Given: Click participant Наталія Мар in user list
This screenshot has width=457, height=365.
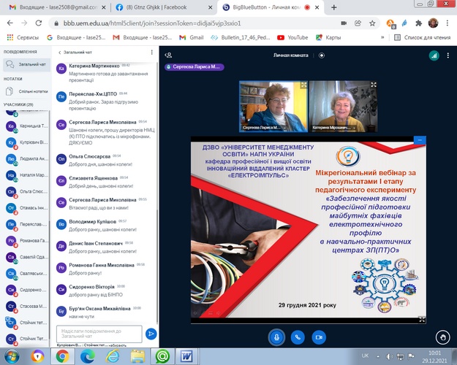Looking at the screenshot, I should 26,175.
